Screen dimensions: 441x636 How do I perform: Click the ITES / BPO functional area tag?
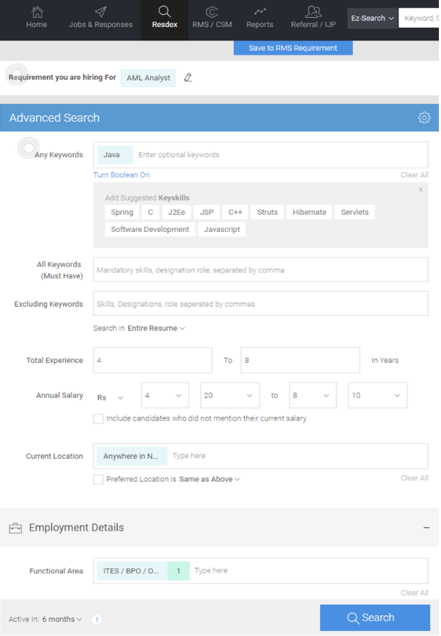click(132, 571)
